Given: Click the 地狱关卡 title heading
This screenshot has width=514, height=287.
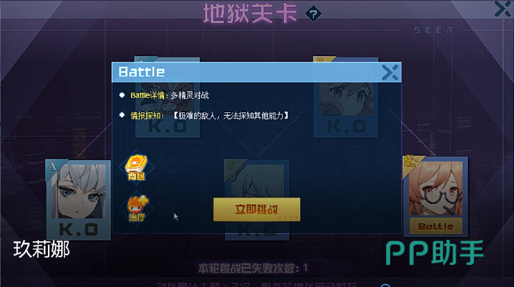Looking at the screenshot, I should pyautogui.click(x=250, y=14).
